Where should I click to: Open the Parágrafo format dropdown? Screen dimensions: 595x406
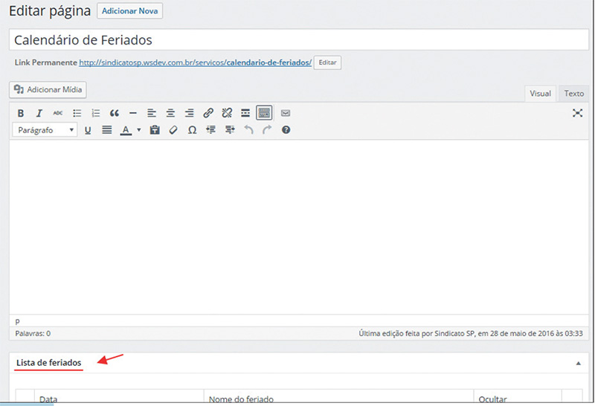(x=45, y=130)
